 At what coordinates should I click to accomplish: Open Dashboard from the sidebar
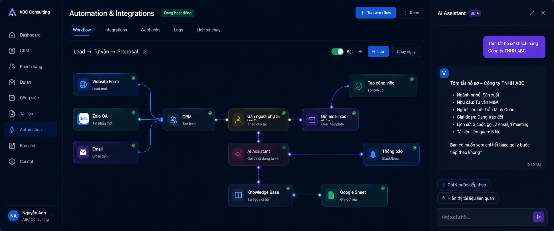pyautogui.click(x=31, y=35)
